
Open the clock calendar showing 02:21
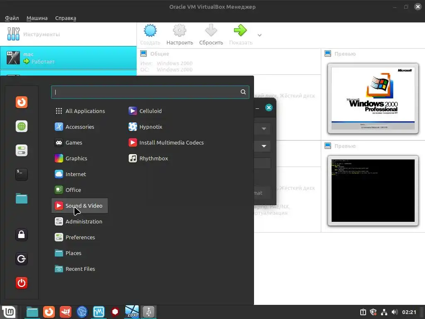409,312
